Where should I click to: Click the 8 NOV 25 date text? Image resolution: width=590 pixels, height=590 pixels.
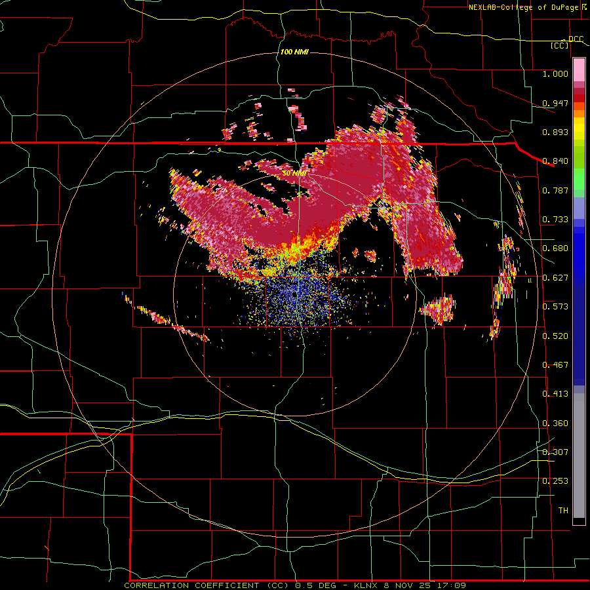click(406, 585)
